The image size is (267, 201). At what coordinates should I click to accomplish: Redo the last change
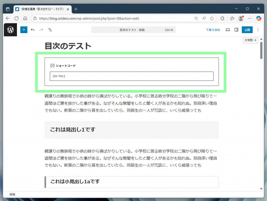pos(41,30)
